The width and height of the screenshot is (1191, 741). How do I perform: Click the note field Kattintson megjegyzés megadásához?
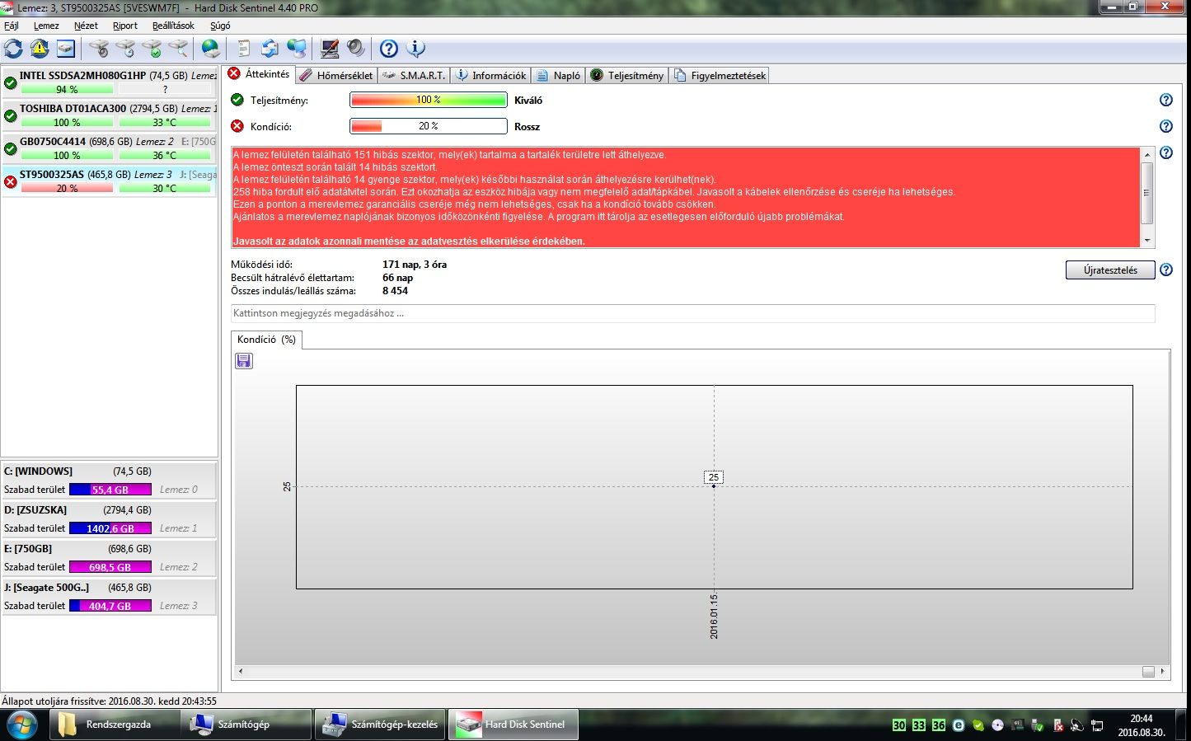point(692,313)
